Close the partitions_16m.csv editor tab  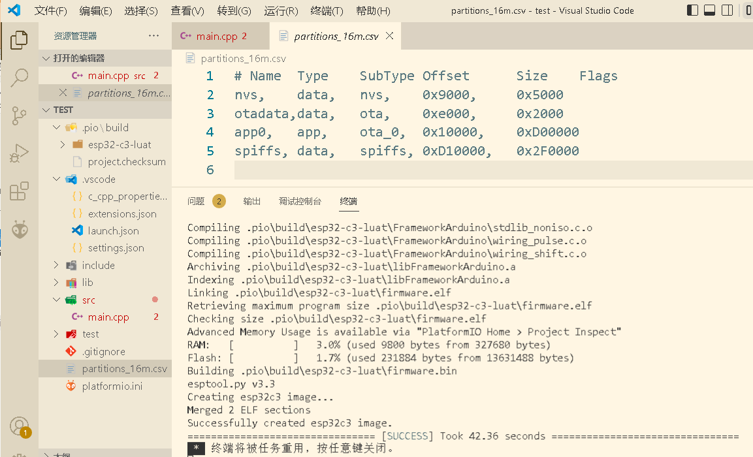[389, 35]
